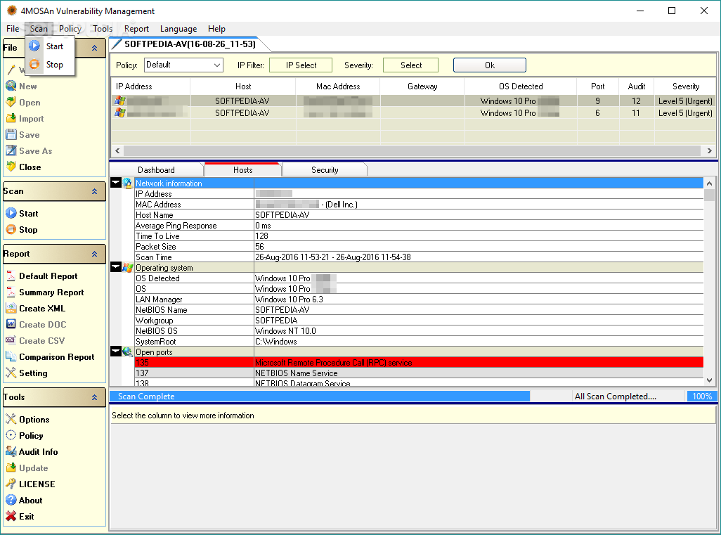This screenshot has height=535, width=721.
Task: Open the Policy menu
Action: click(70, 29)
